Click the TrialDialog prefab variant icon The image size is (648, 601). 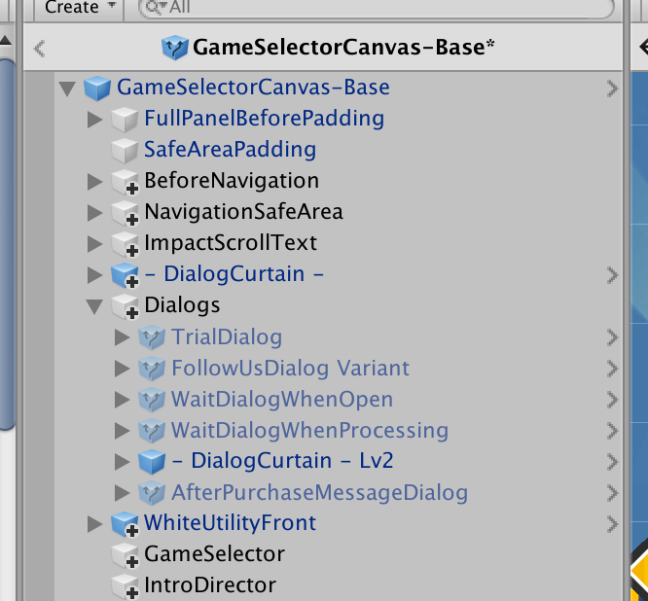[152, 337]
